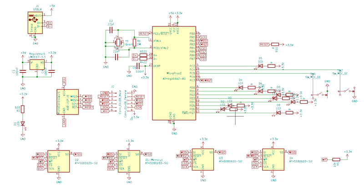The image size is (364, 185).
Task: Select the Y1 quartz crystal symbol
Action: coord(118,43)
